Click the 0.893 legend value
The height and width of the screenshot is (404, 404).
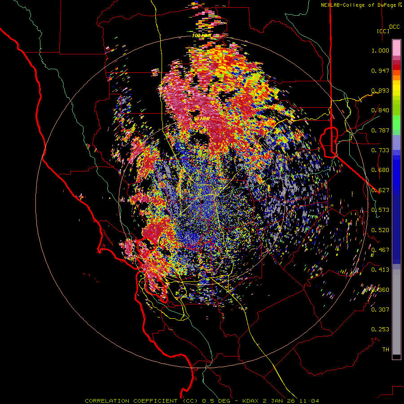[x=380, y=90]
